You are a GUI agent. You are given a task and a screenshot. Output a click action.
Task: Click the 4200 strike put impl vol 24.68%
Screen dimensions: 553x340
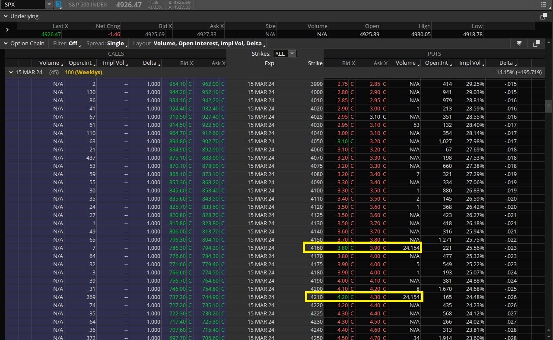tap(476, 289)
